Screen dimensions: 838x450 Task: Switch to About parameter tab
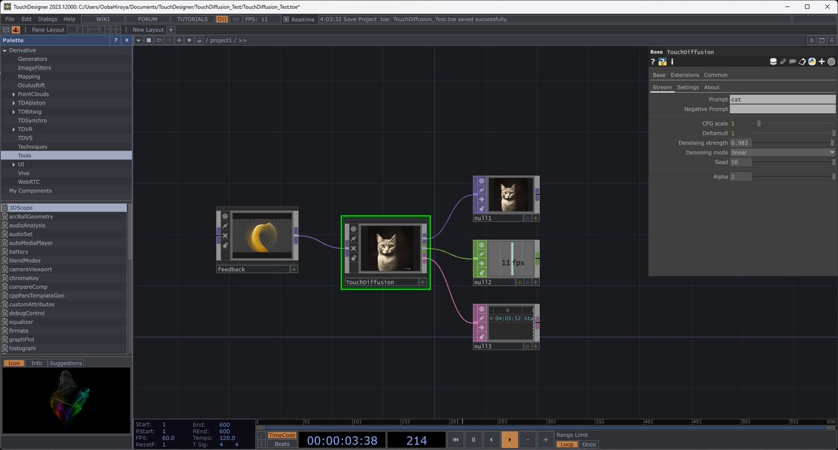(x=712, y=87)
